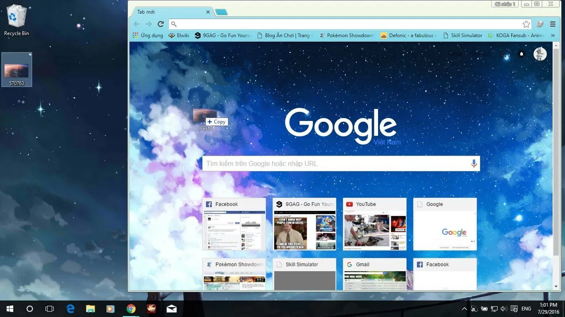
Task: Click the reload page button
Action: click(161, 24)
